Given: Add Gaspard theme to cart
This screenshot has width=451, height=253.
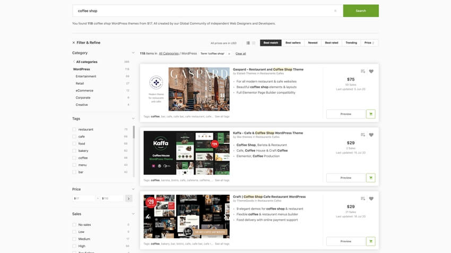Looking at the screenshot, I should click(x=371, y=114).
